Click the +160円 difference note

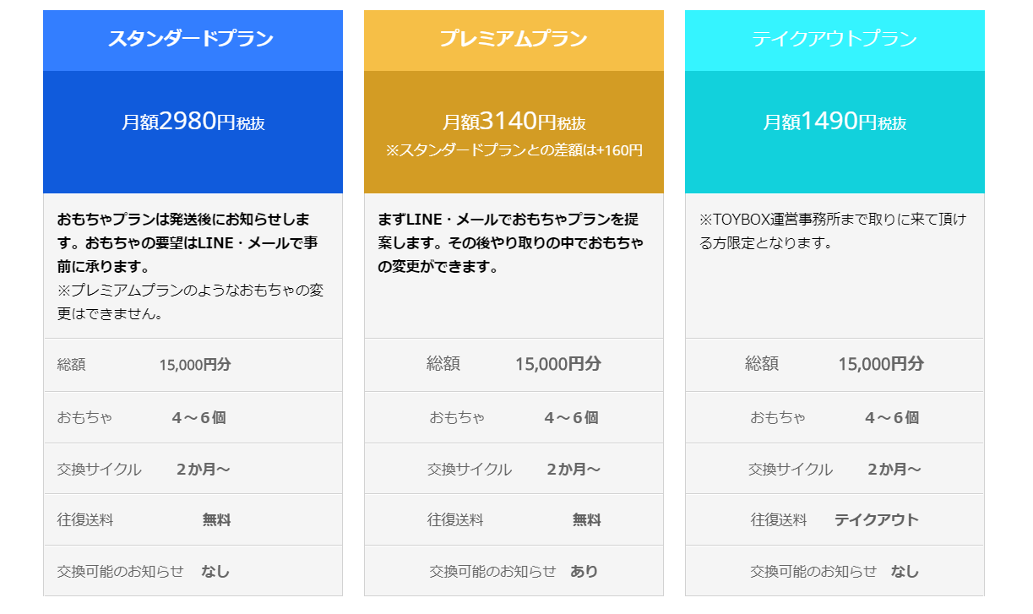click(x=514, y=150)
